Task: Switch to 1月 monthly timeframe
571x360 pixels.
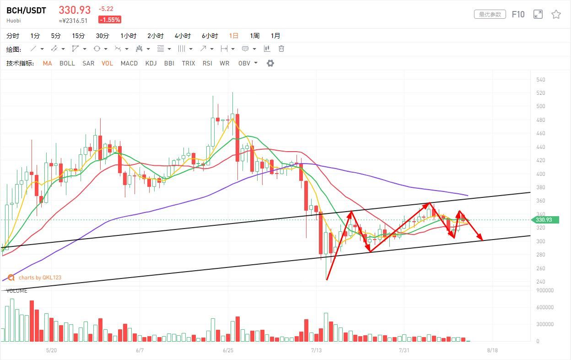Action: 275,36
